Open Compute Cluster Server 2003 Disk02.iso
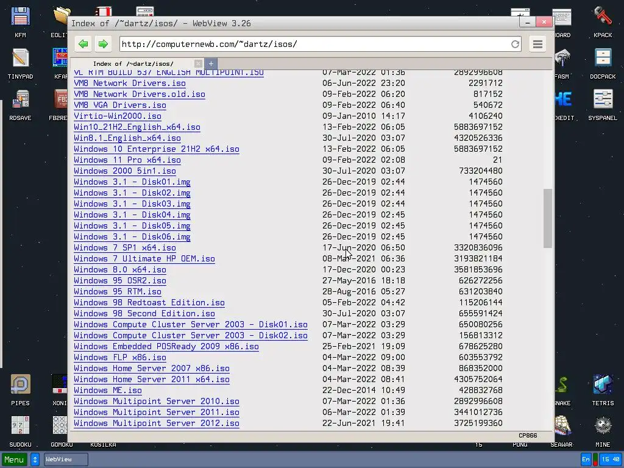This screenshot has height=468, width=624. tap(191, 336)
